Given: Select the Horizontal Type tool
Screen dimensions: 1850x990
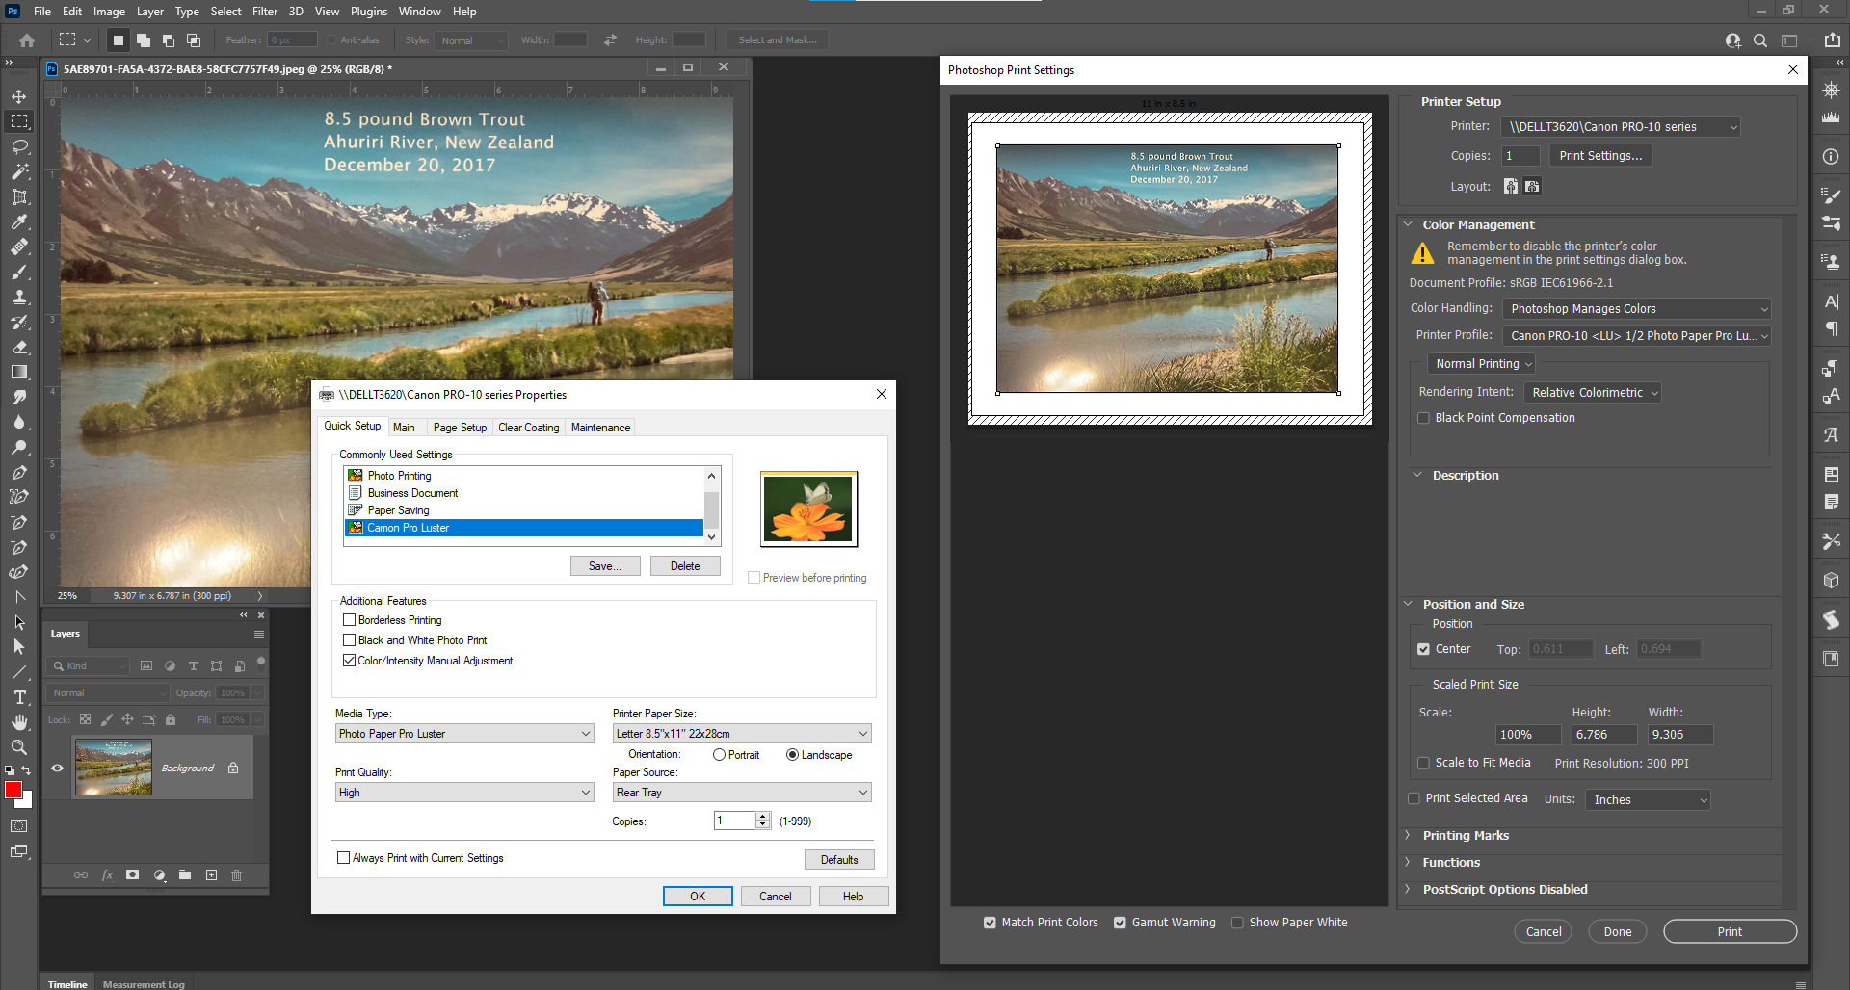Looking at the screenshot, I should tap(19, 697).
